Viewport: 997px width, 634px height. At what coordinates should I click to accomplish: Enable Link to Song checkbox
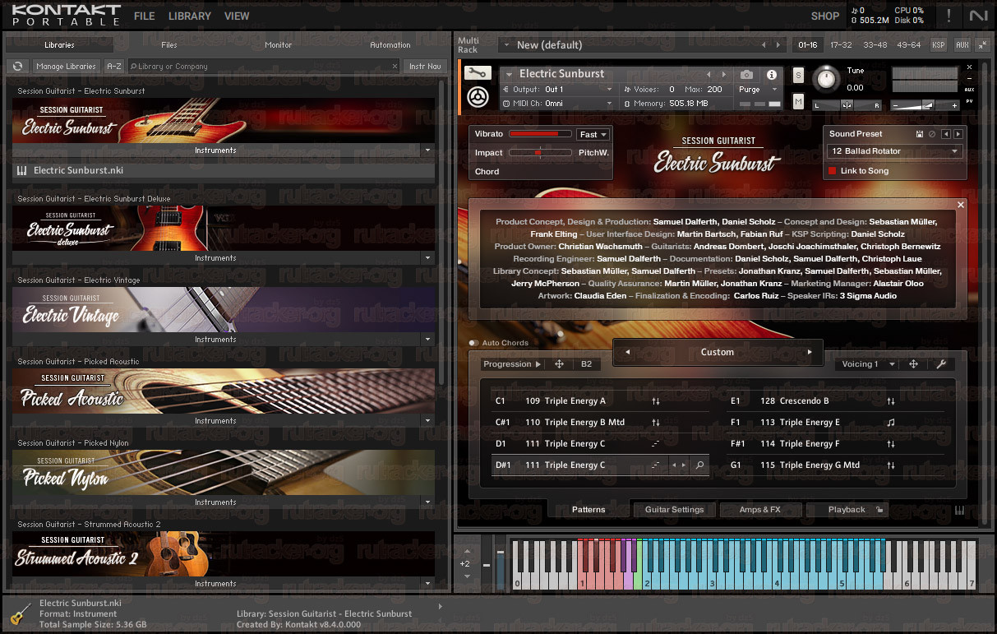pyautogui.click(x=832, y=171)
